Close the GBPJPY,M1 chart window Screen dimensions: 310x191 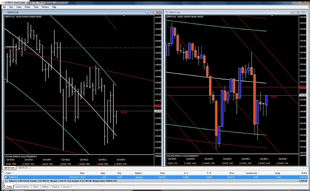point(304,12)
